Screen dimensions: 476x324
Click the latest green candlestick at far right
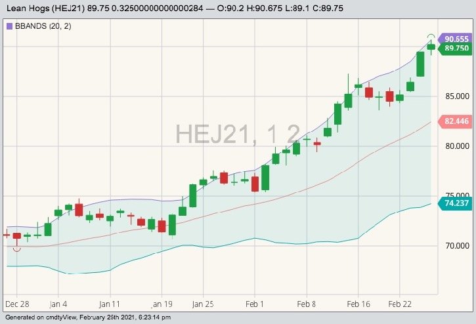tap(431, 47)
